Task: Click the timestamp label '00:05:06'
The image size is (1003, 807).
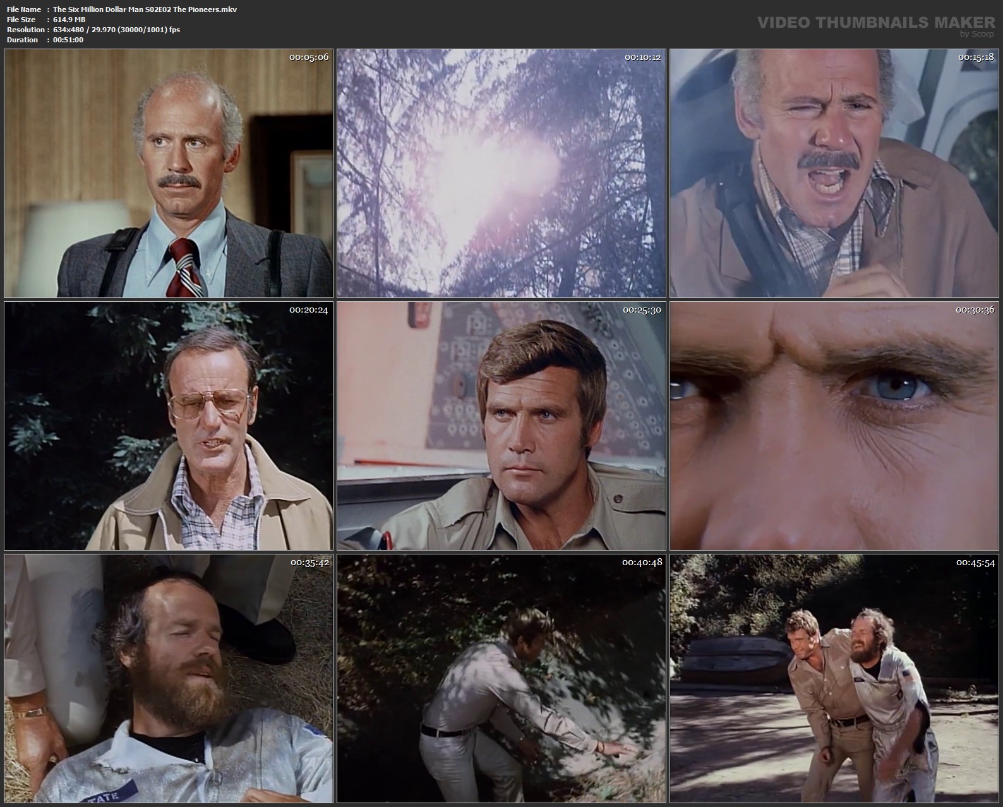Action: click(309, 57)
